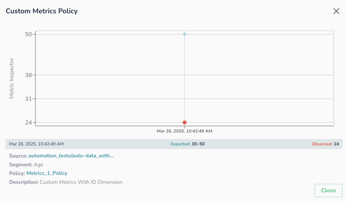Open the automation_tests source link

point(71,156)
